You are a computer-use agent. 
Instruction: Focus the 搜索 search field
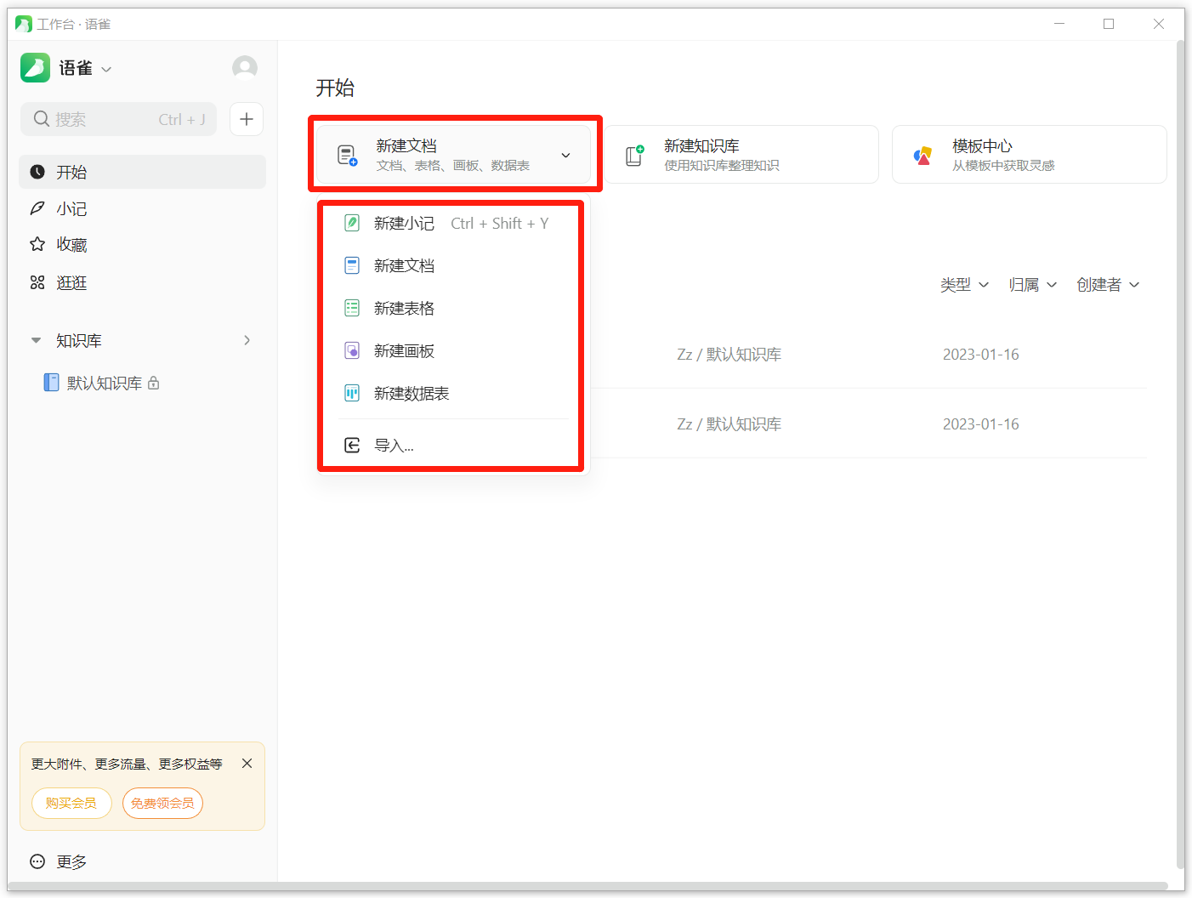click(118, 119)
